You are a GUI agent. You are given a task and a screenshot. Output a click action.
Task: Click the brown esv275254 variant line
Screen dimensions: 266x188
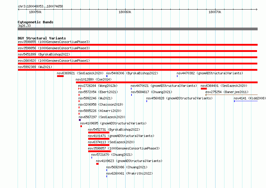232,95
